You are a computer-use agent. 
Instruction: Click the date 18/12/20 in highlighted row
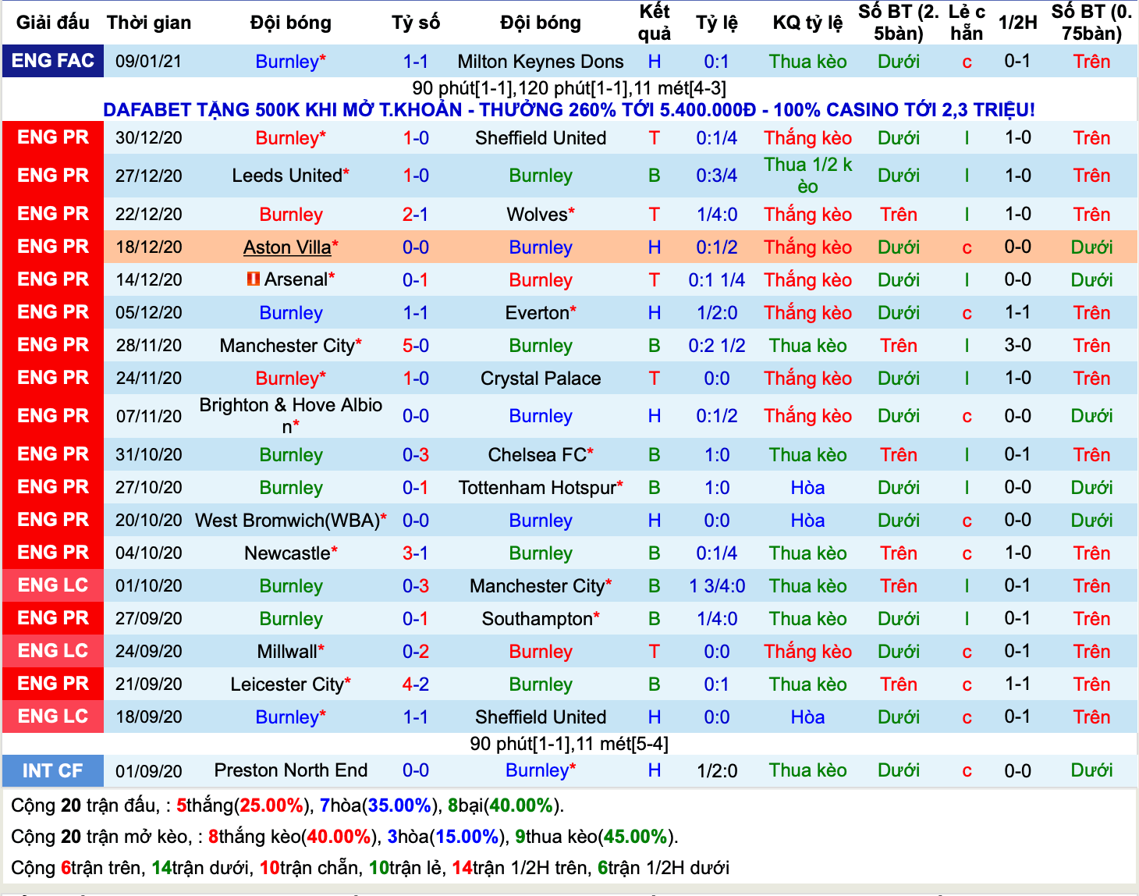149,247
